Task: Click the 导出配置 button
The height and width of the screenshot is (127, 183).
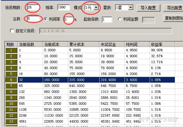Action: pos(173,8)
